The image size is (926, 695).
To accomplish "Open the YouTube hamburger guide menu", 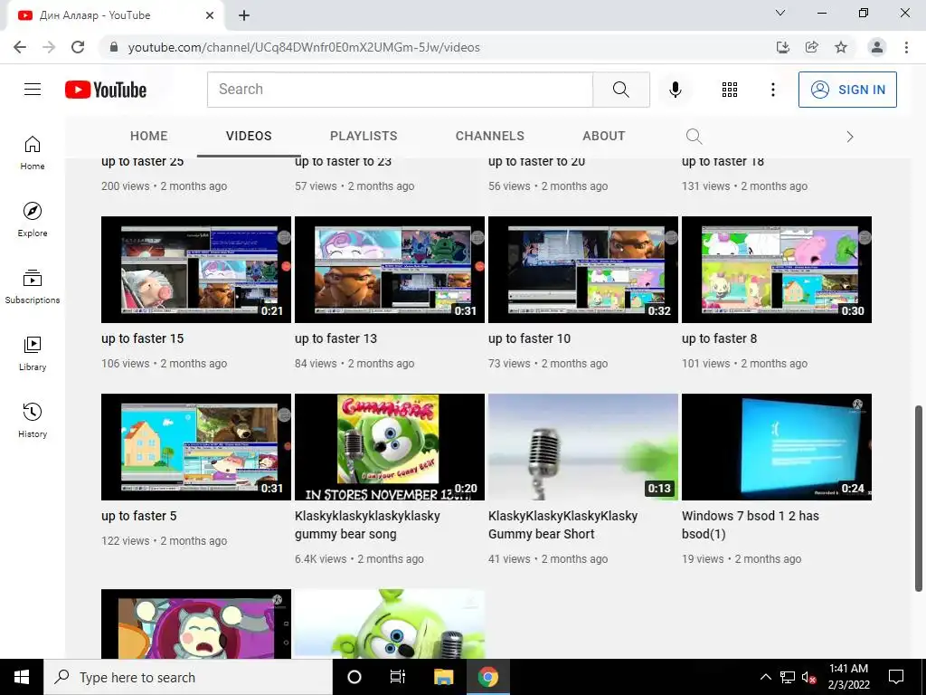I will click(33, 90).
